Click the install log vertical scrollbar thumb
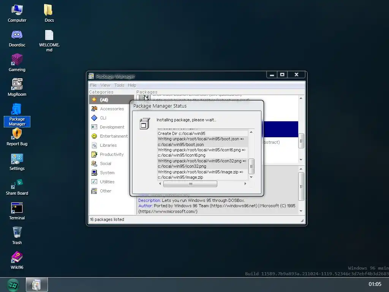 [251, 167]
